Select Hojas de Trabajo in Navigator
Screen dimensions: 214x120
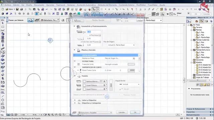pos(202,77)
